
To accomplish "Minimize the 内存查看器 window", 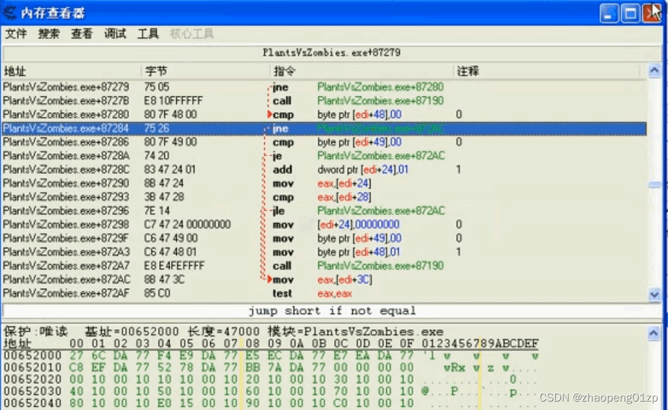I will tap(609, 14).
